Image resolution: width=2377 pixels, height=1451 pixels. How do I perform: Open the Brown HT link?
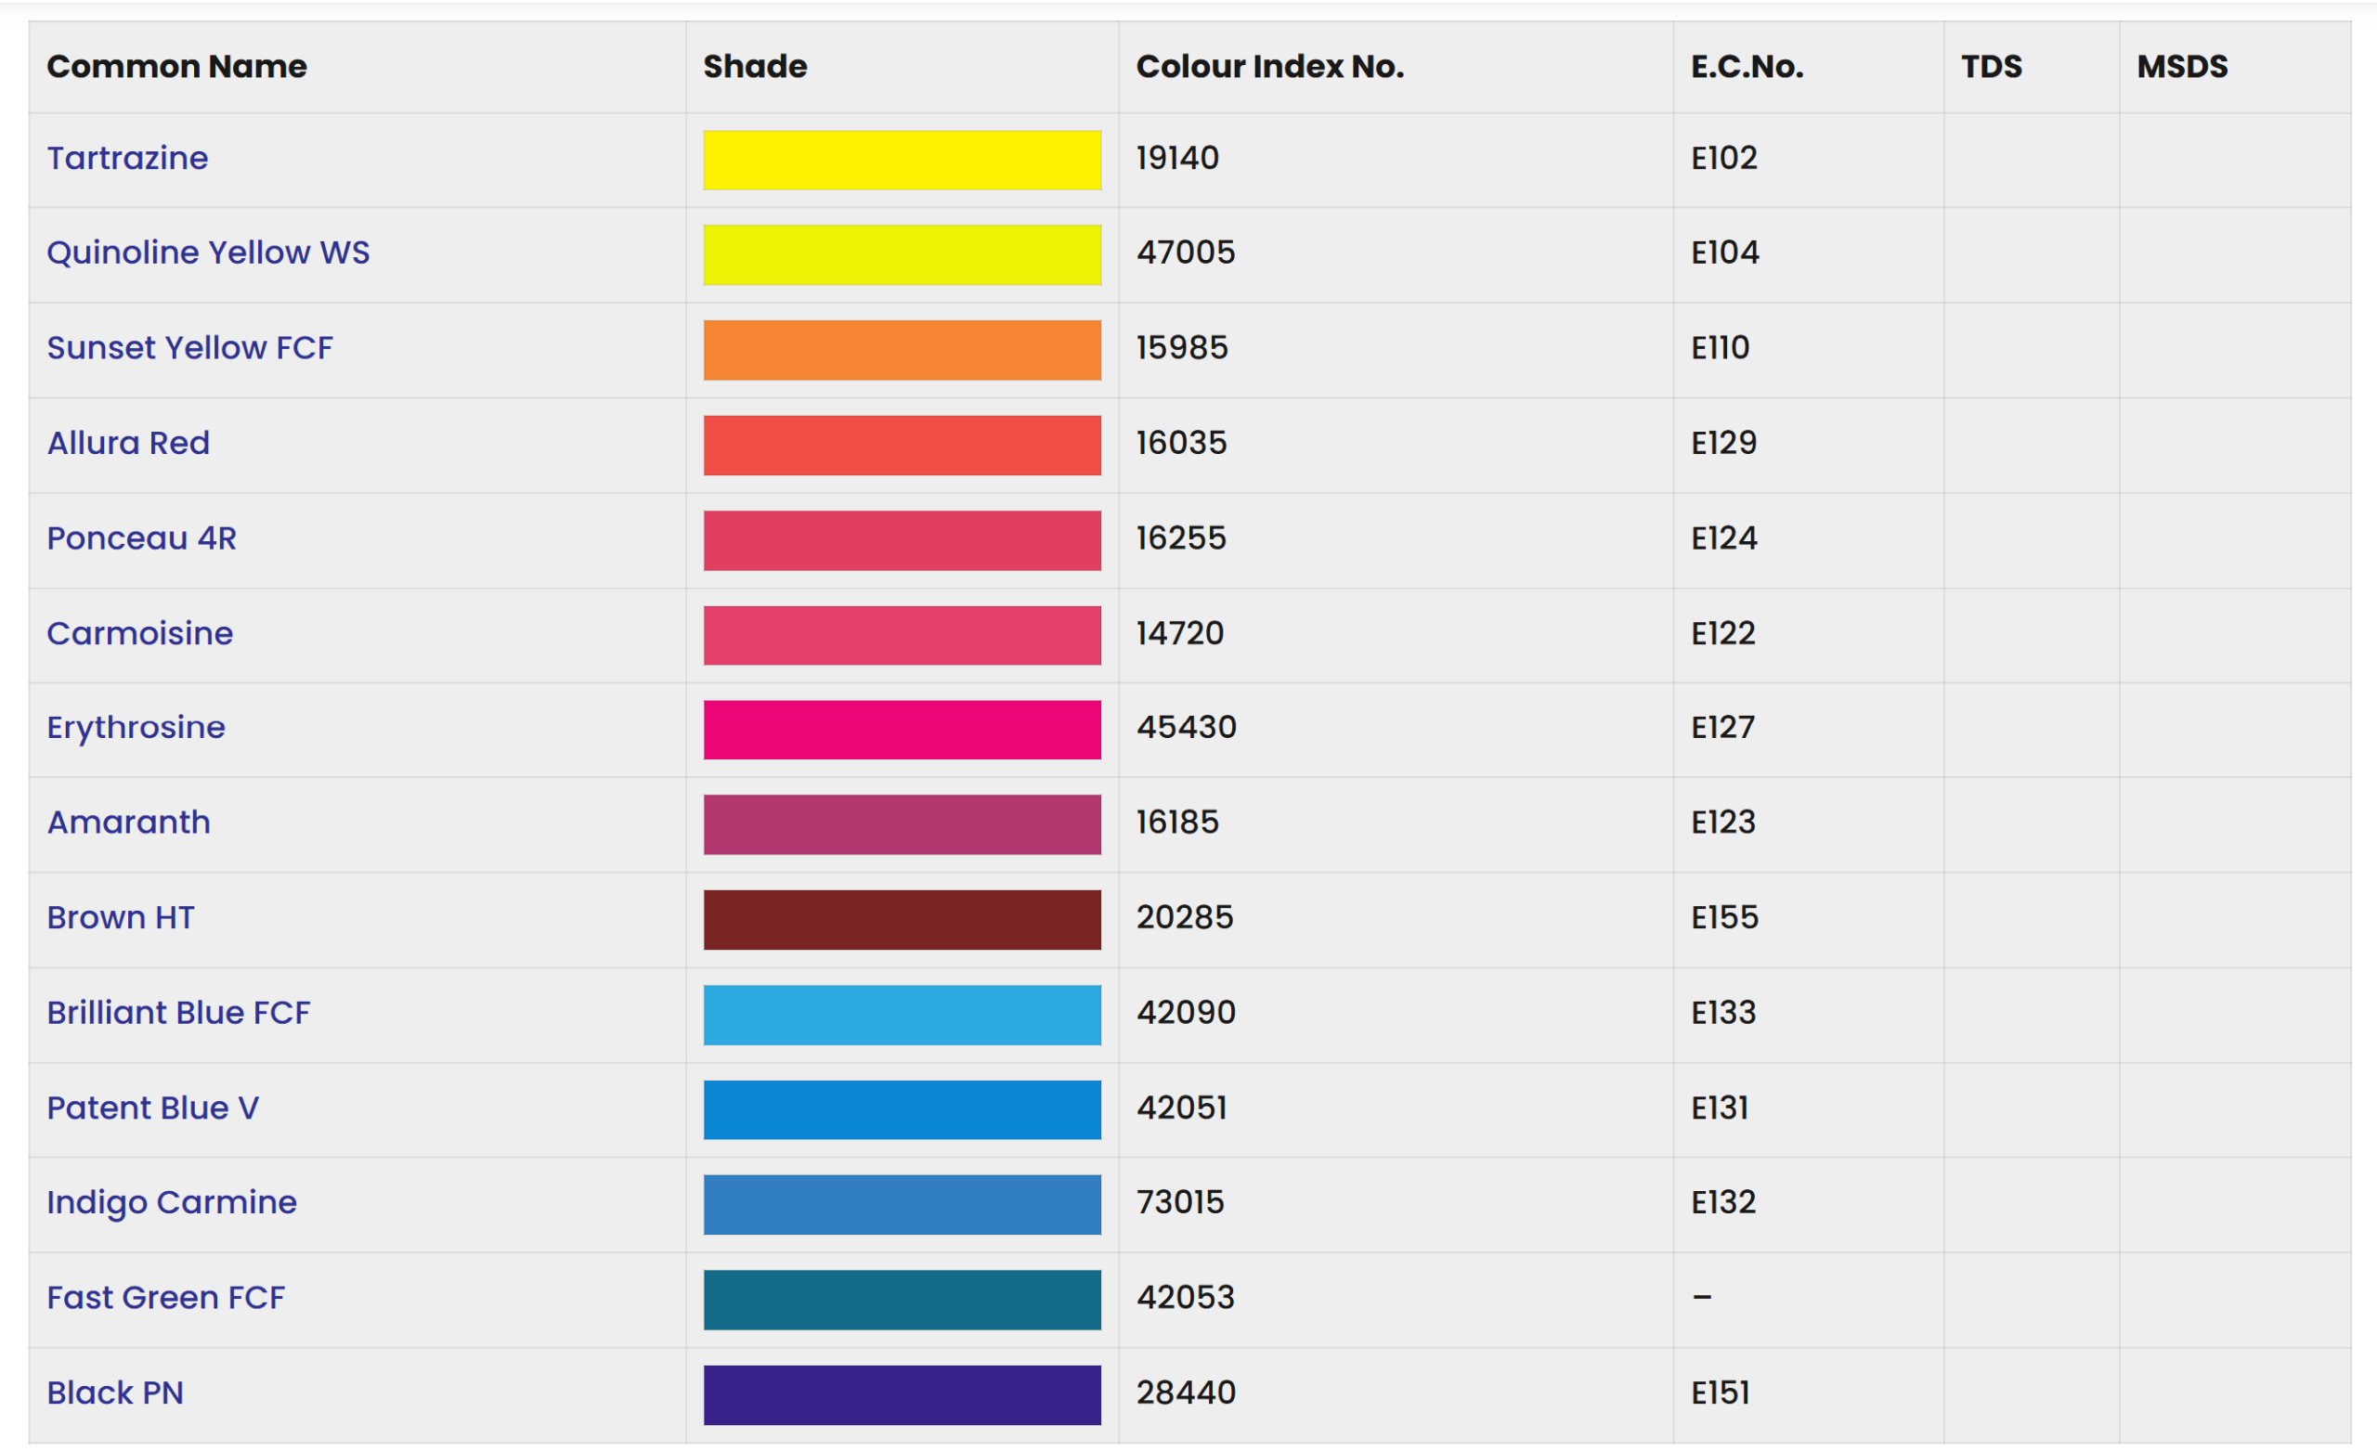coord(121,918)
